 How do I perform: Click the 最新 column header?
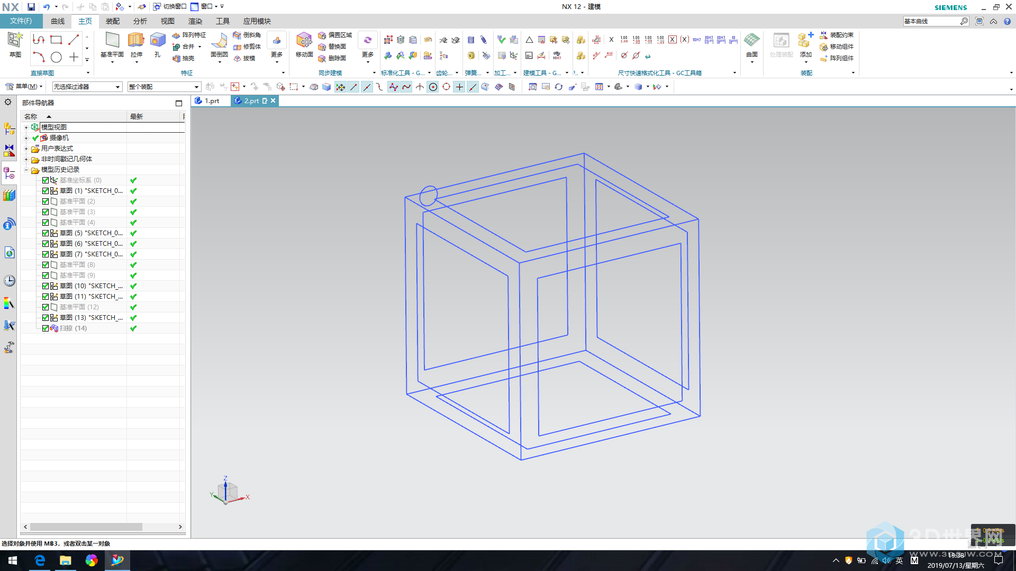click(154, 116)
